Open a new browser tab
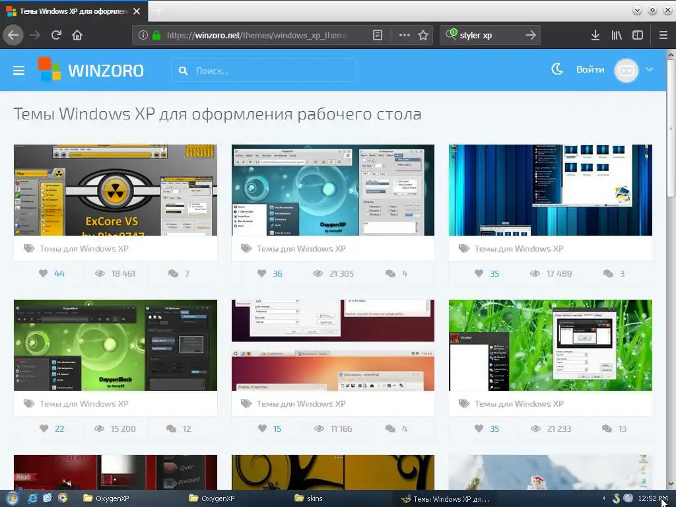 click(158, 11)
